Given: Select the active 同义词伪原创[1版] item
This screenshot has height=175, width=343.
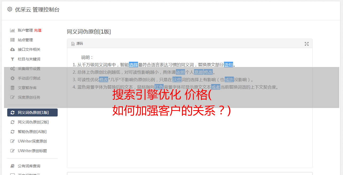Looking at the screenshot, I should point(32,112).
